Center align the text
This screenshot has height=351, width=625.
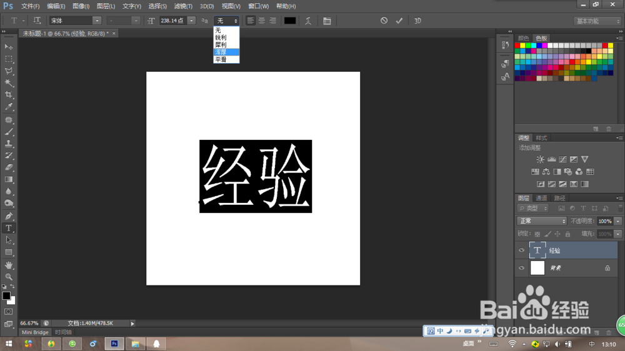(261, 21)
